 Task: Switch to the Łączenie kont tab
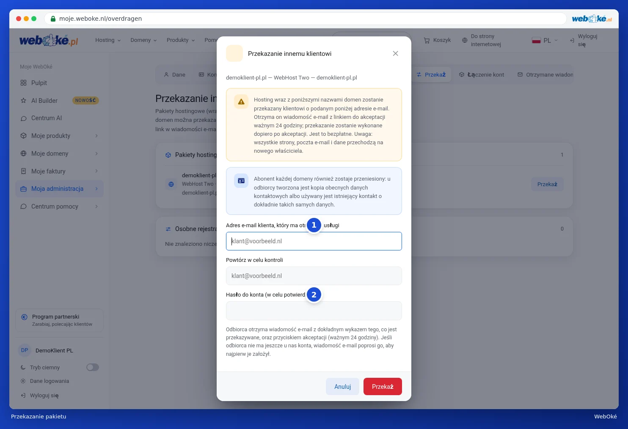(482, 75)
